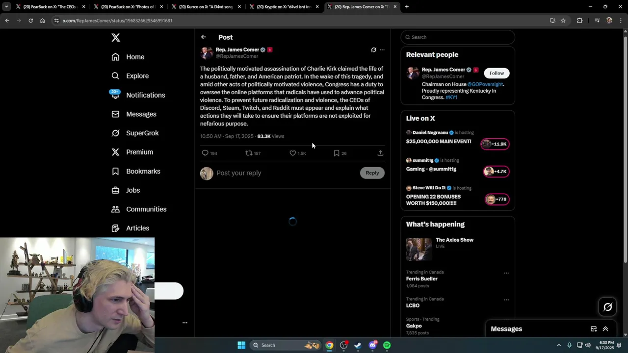The image size is (628, 353).
Task: Open Daniel Negreanu's $25,000,000 MAIN EVENT live
Action: [439, 142]
